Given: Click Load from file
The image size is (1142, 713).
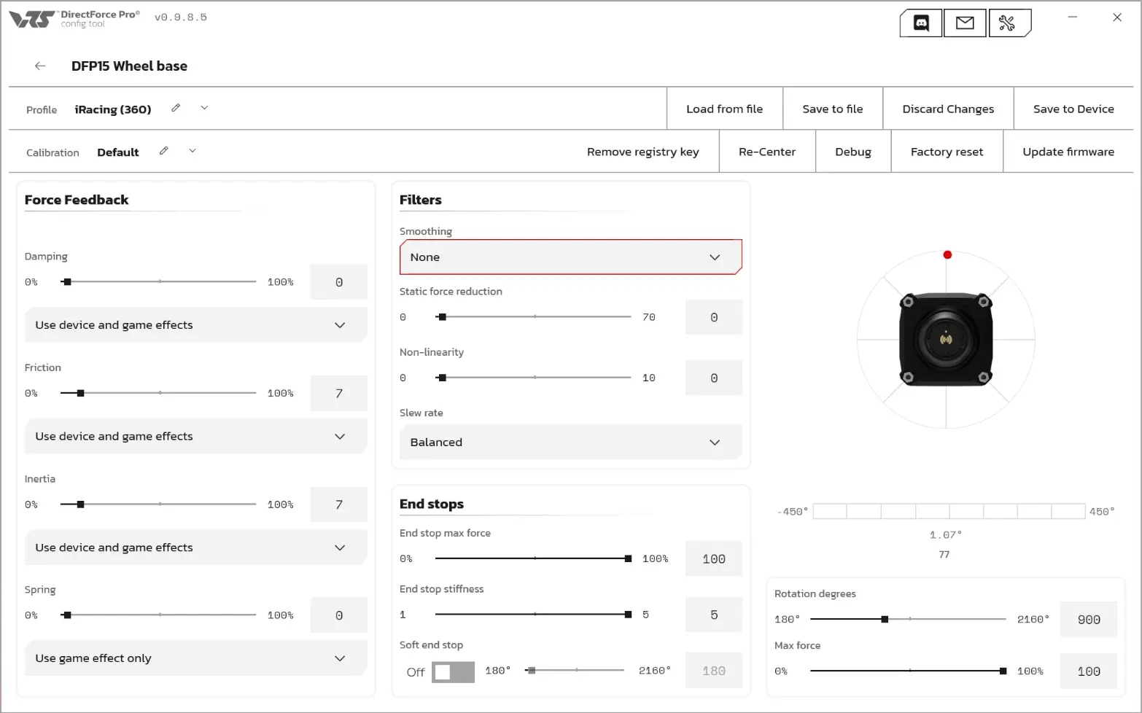Looking at the screenshot, I should pyautogui.click(x=724, y=109).
